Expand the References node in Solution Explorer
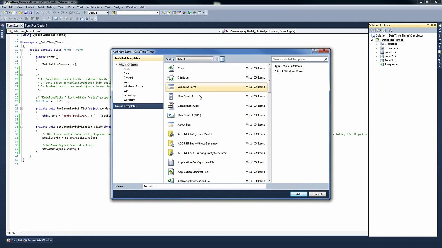This screenshot has height=248, width=442. 376,48
